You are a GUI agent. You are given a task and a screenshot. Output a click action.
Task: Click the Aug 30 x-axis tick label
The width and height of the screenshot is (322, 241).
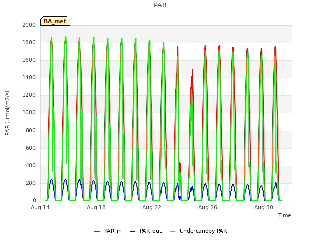click(264, 207)
